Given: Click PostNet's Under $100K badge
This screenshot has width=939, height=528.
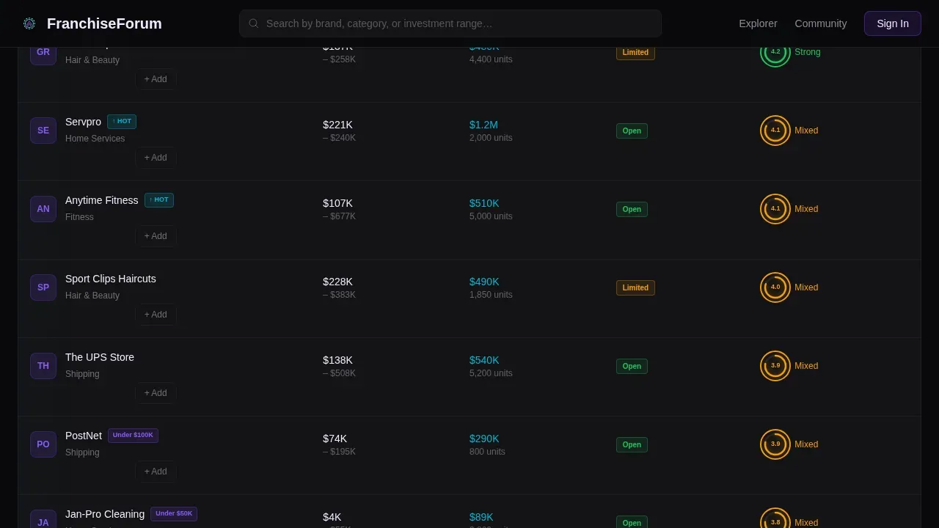Looking at the screenshot, I should pyautogui.click(x=133, y=436).
